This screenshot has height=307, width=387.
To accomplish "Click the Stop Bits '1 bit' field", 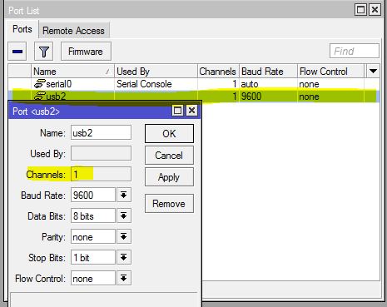I will (x=93, y=257).
